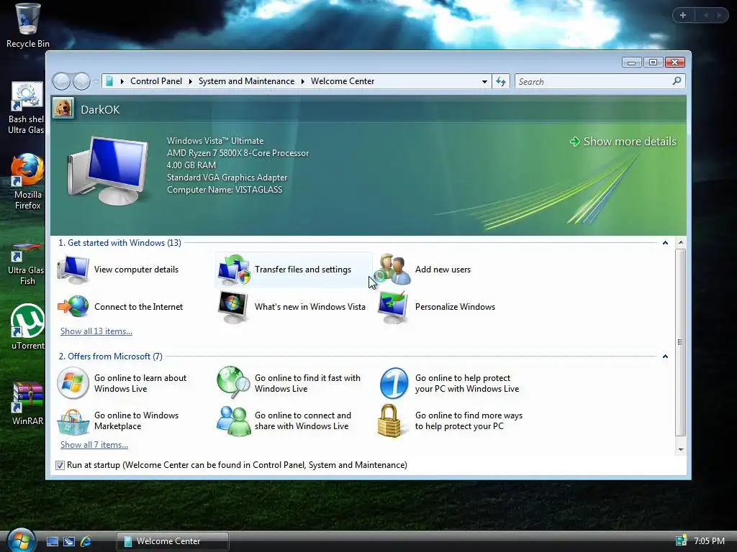Click What's new in Windows Vista icon

tap(232, 307)
